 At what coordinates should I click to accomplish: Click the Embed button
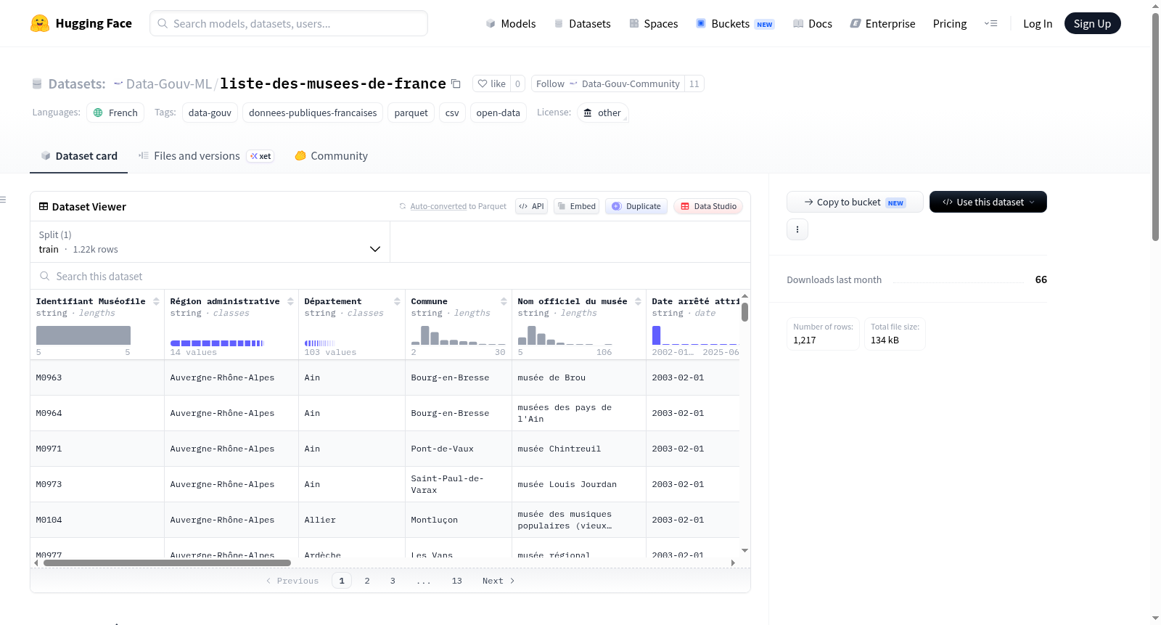pos(576,206)
